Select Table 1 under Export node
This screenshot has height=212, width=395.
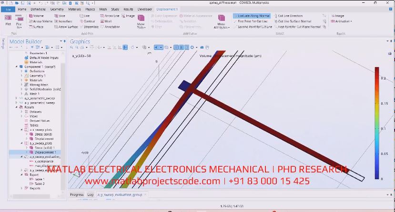[40, 179]
